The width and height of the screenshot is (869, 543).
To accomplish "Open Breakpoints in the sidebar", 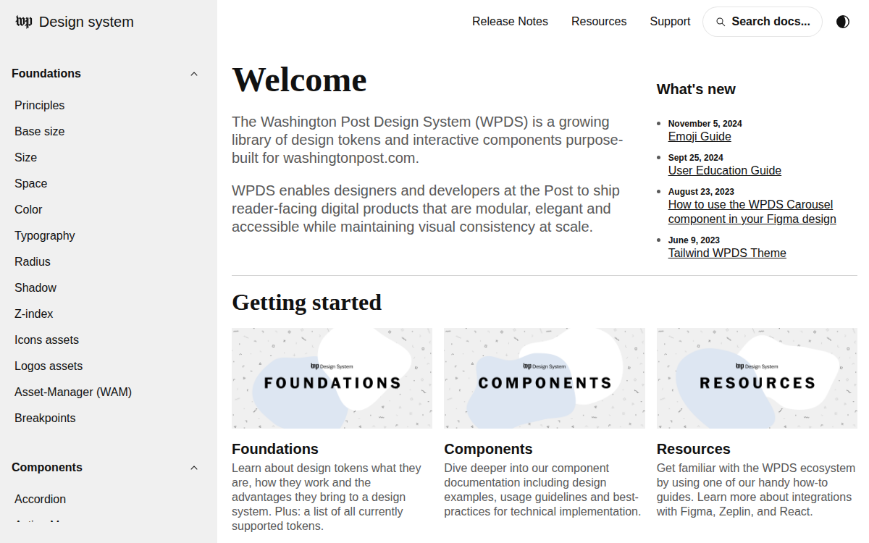I will click(45, 418).
